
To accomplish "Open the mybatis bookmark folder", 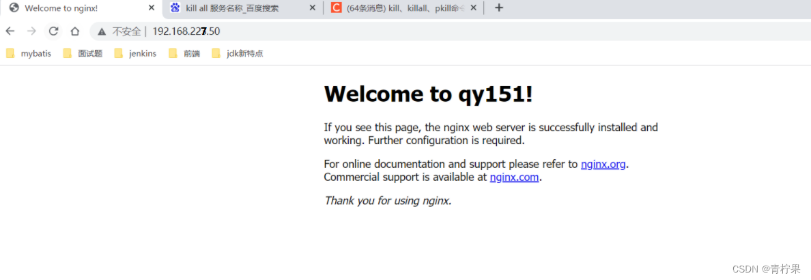I will (29, 53).
